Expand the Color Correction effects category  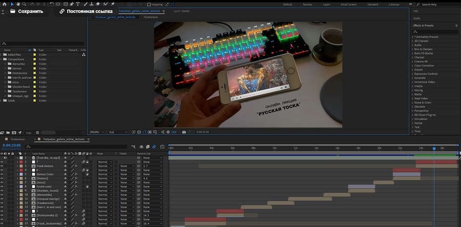pyautogui.click(x=412, y=65)
